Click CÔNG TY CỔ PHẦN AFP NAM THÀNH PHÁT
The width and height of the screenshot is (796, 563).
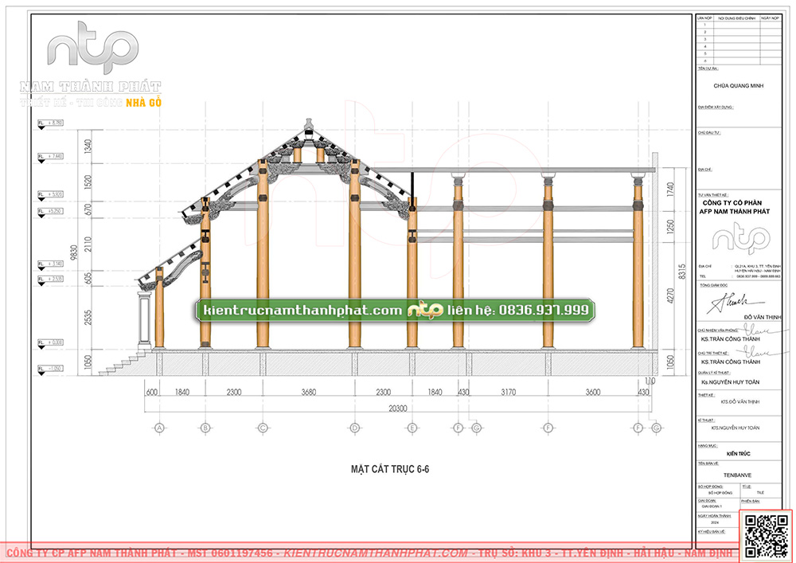coord(735,207)
